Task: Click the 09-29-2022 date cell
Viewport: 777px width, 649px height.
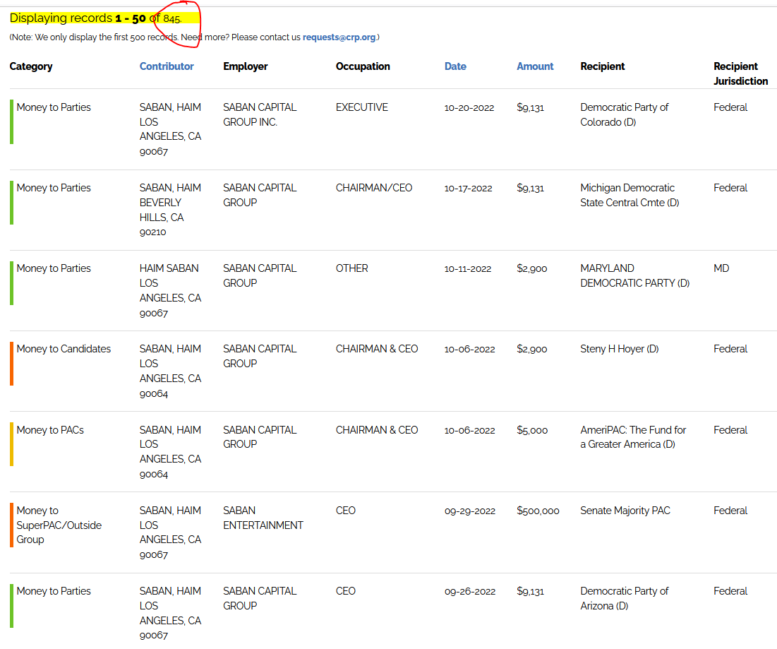Action: pos(470,511)
